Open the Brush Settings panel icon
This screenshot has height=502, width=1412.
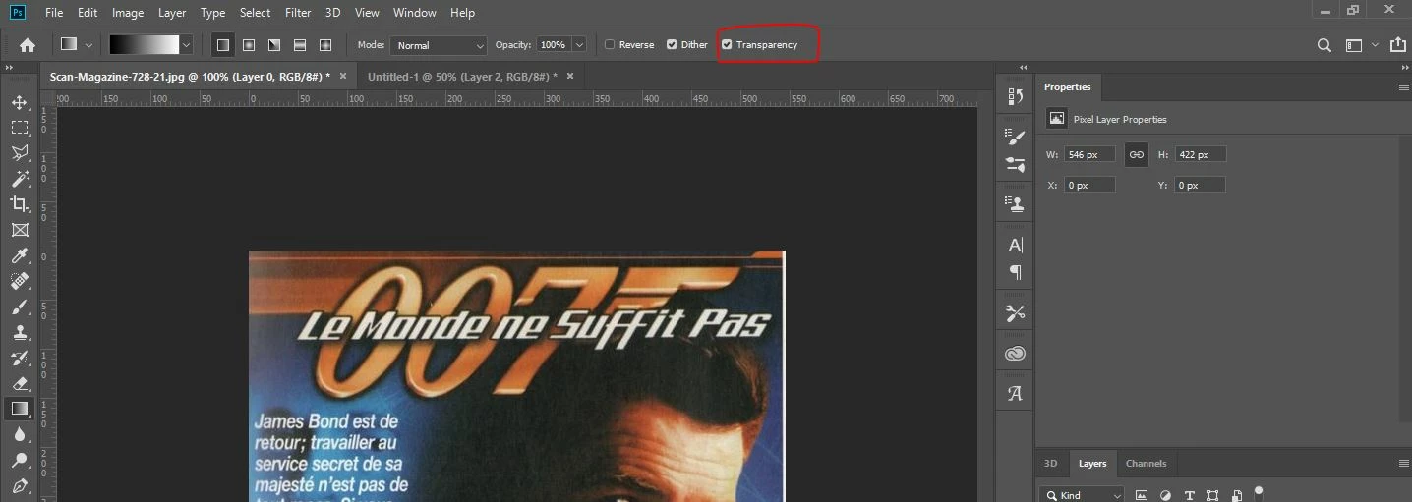pos(1016,139)
